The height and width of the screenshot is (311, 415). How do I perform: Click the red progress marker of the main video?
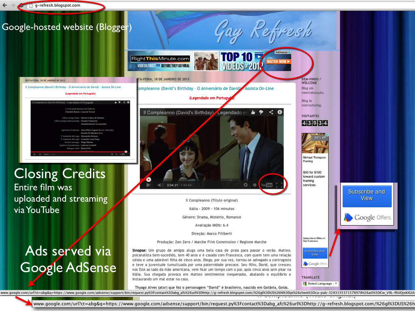149,179
